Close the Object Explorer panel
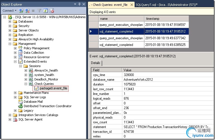The image size is (215, 140). coord(84,4)
